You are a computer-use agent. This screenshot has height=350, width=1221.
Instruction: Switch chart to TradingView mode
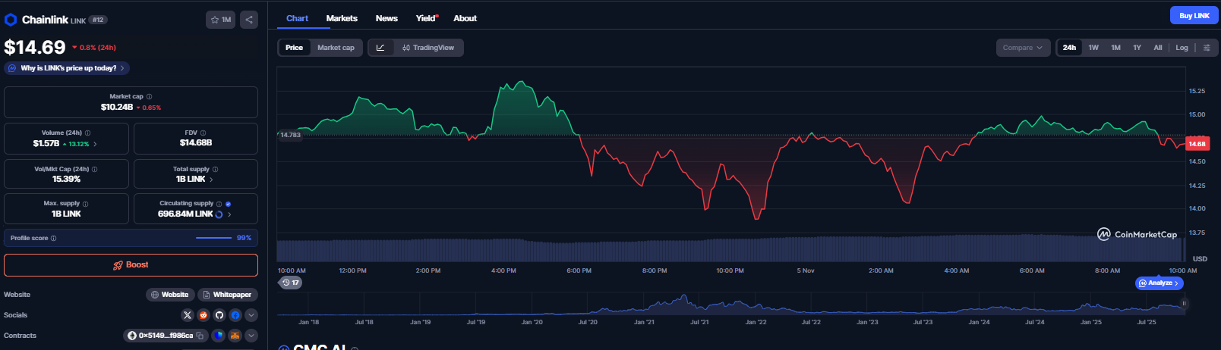[x=429, y=48]
